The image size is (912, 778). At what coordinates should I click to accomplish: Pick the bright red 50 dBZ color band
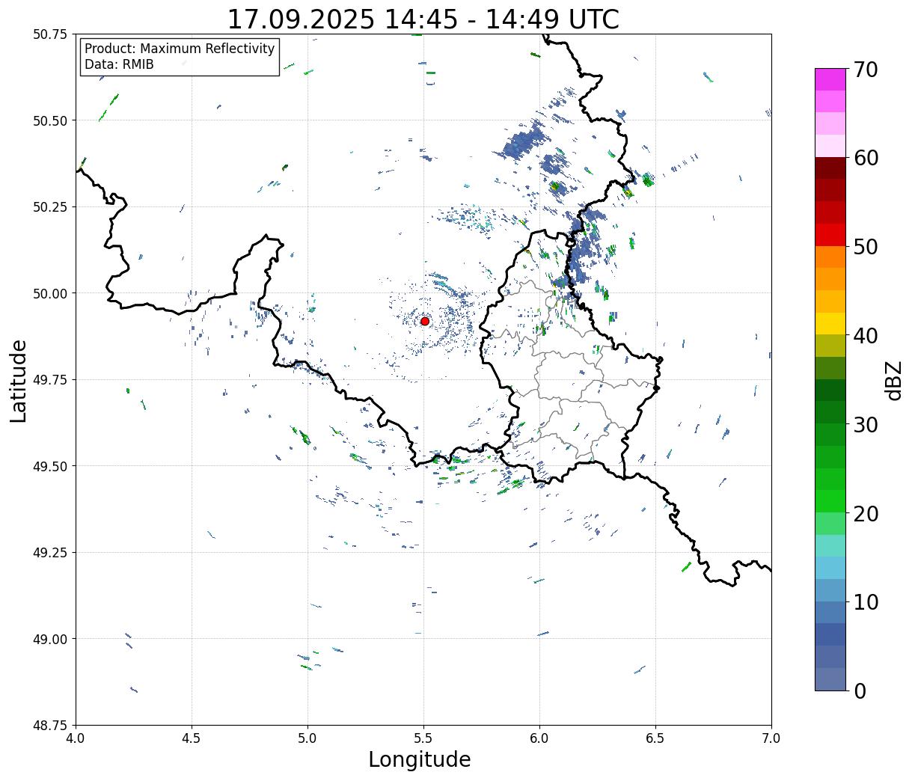(x=830, y=235)
